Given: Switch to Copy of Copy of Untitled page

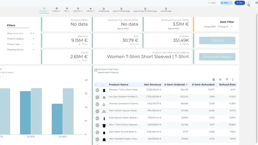Looking at the screenshot, I should [145, 10].
